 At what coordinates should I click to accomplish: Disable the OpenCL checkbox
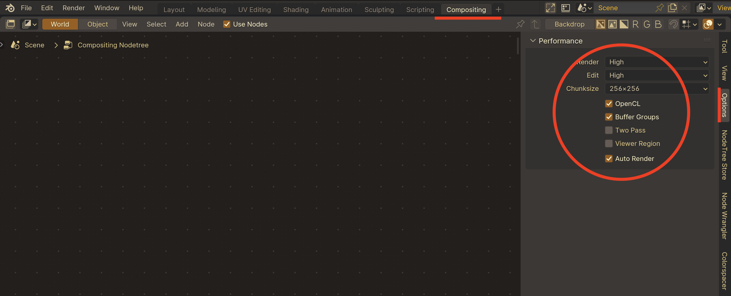[x=609, y=104]
